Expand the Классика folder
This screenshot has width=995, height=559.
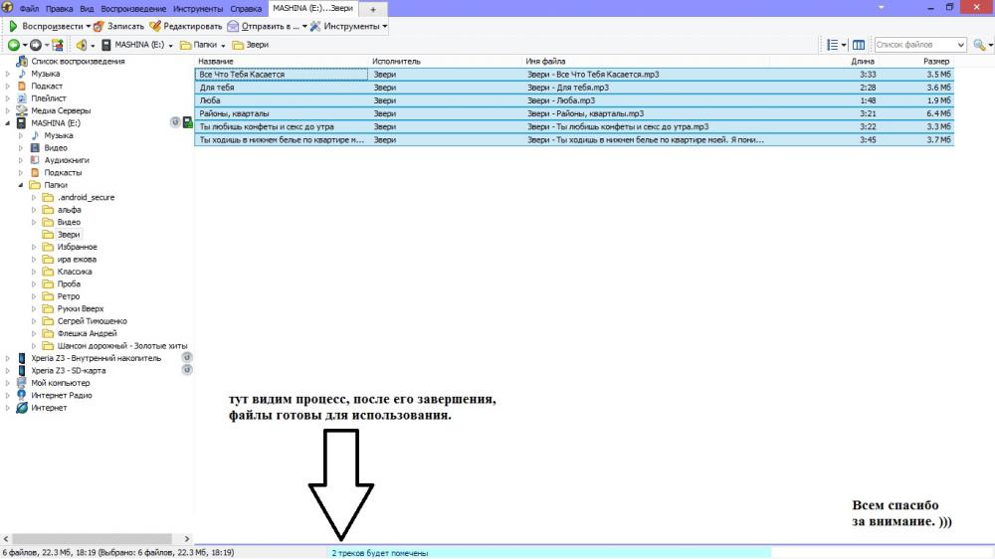click(x=34, y=272)
